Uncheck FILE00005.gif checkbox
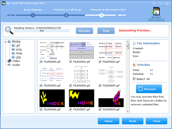Viewport: 172px width, 129px height. click(100, 86)
